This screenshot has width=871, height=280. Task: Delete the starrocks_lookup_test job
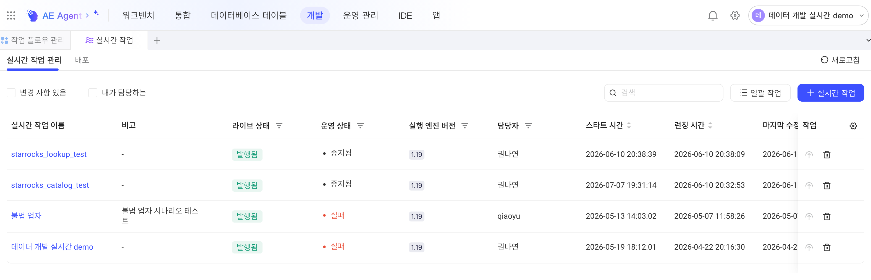coord(826,155)
